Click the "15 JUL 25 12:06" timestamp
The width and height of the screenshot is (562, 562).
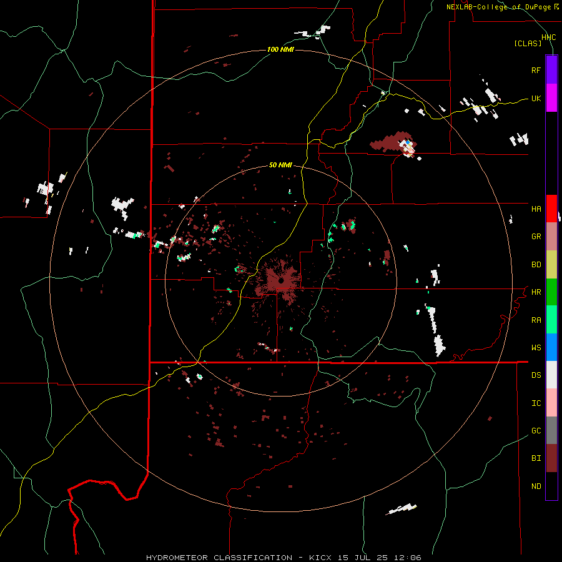click(x=380, y=558)
